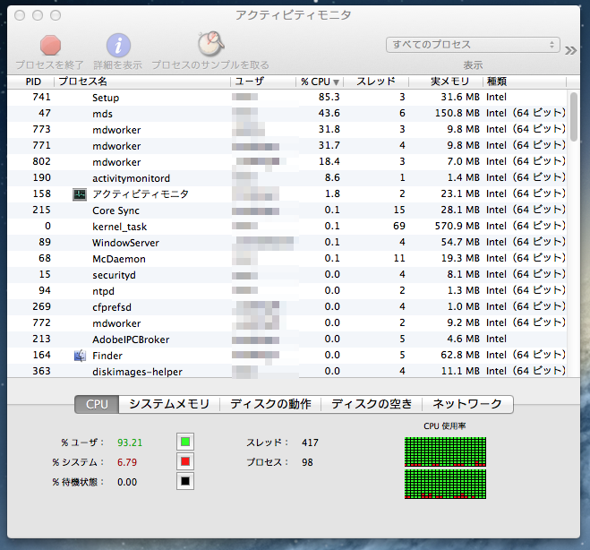Click the 43.6 CPU value
This screenshot has height=550, width=590.
pyautogui.click(x=329, y=113)
